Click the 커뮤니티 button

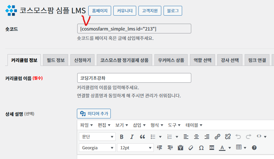[125, 11]
